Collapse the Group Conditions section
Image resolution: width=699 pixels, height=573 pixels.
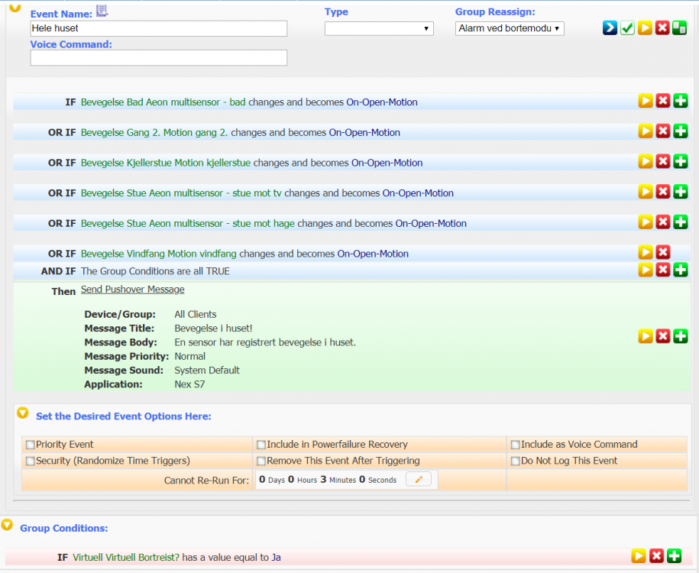[8, 526]
